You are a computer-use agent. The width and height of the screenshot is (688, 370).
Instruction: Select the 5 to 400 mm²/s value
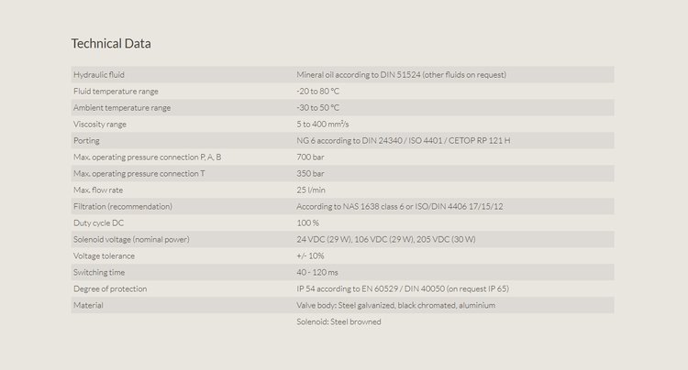tap(323, 124)
